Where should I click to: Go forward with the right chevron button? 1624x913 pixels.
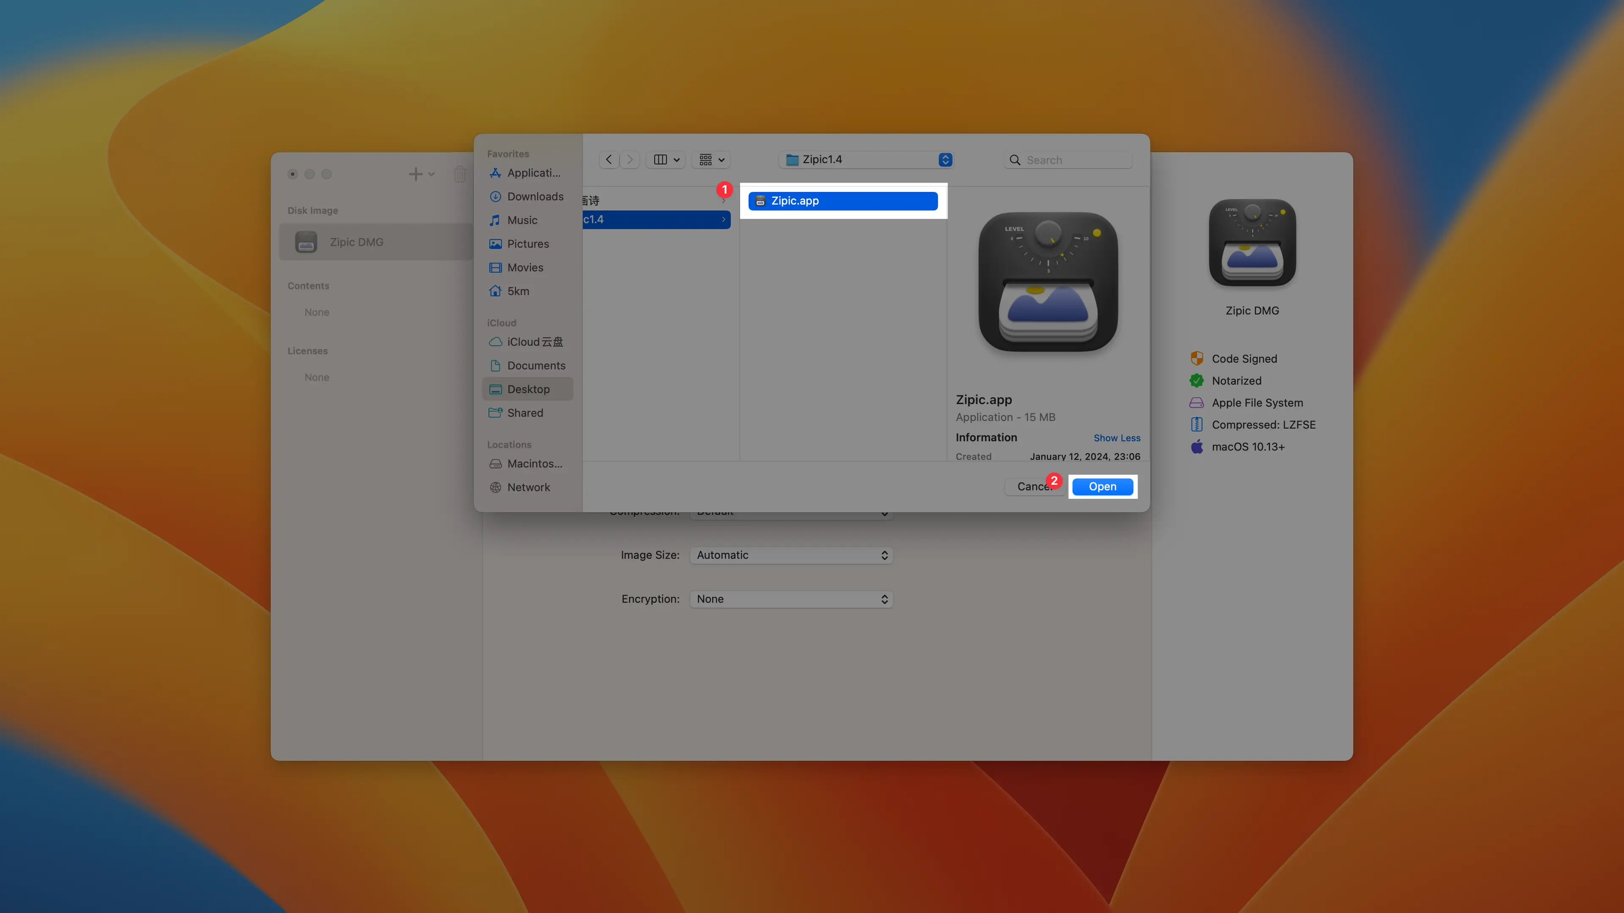(x=629, y=159)
